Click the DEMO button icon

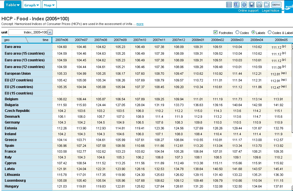[x=276, y=4]
